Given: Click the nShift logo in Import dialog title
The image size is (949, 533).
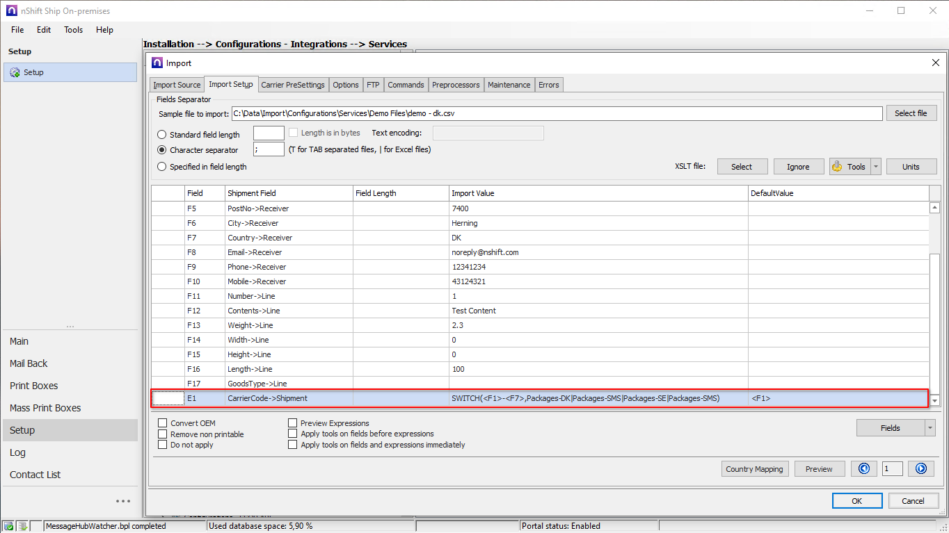Looking at the screenshot, I should [157, 63].
